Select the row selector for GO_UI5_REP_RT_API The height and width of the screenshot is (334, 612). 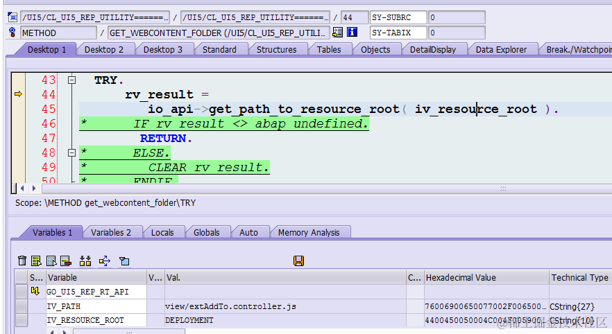(x=22, y=292)
